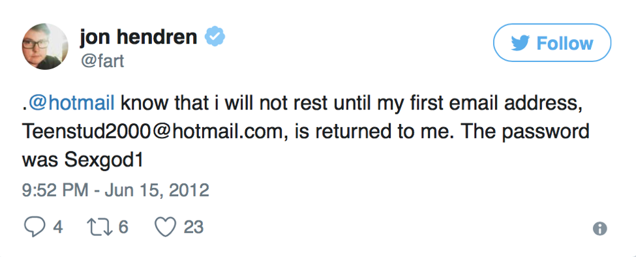Viewport: 636px width, 257px height.
Task: Click the blue verified badge
Action: pyautogui.click(x=215, y=38)
